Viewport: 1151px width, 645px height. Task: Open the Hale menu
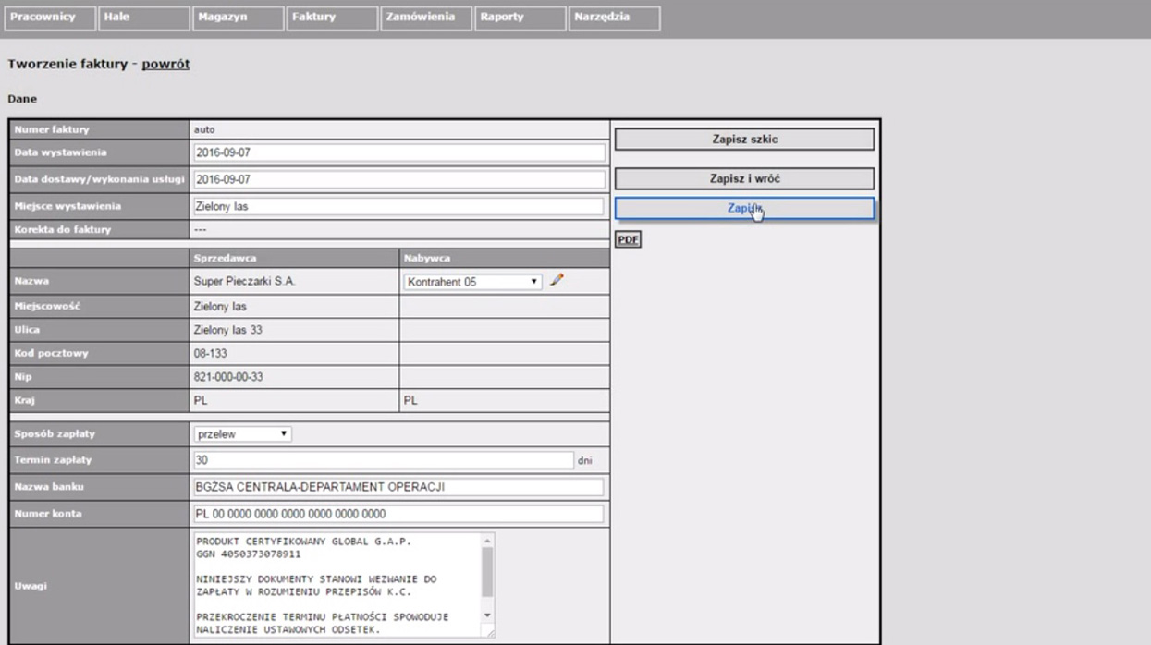coord(144,18)
